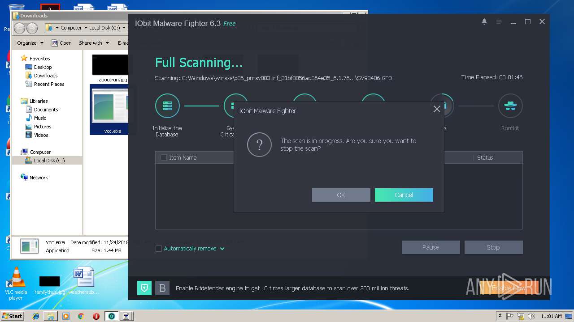Image resolution: width=574 pixels, height=322 pixels.
Task: Select Network in Explorer navigation pane
Action: pyautogui.click(x=39, y=178)
